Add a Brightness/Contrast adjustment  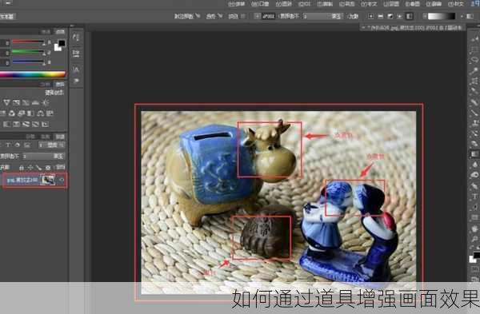(x=45, y=103)
